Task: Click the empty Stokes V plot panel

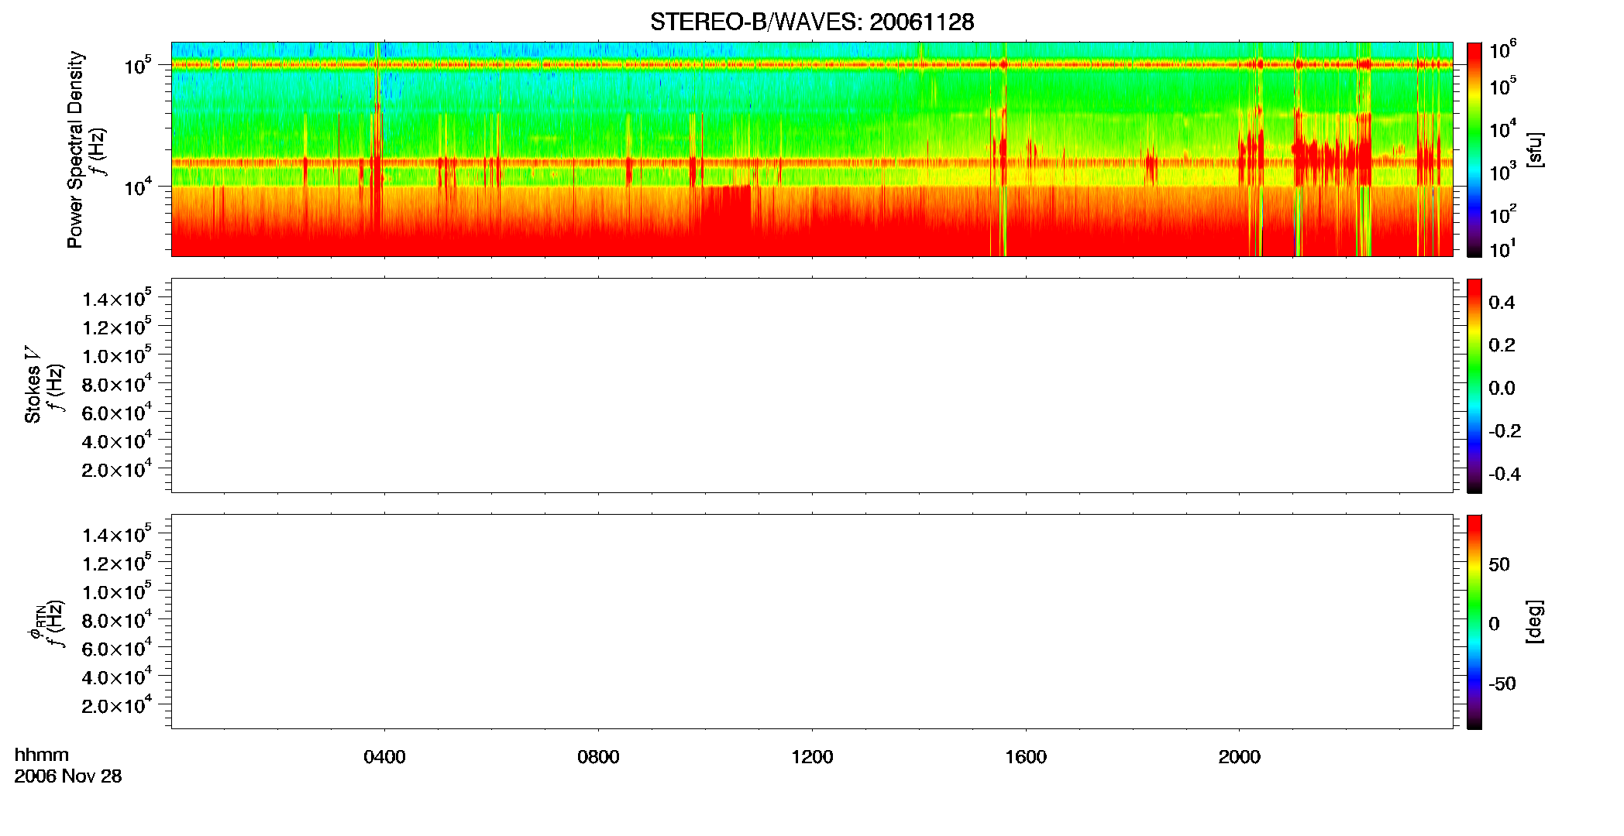Action: (x=812, y=385)
